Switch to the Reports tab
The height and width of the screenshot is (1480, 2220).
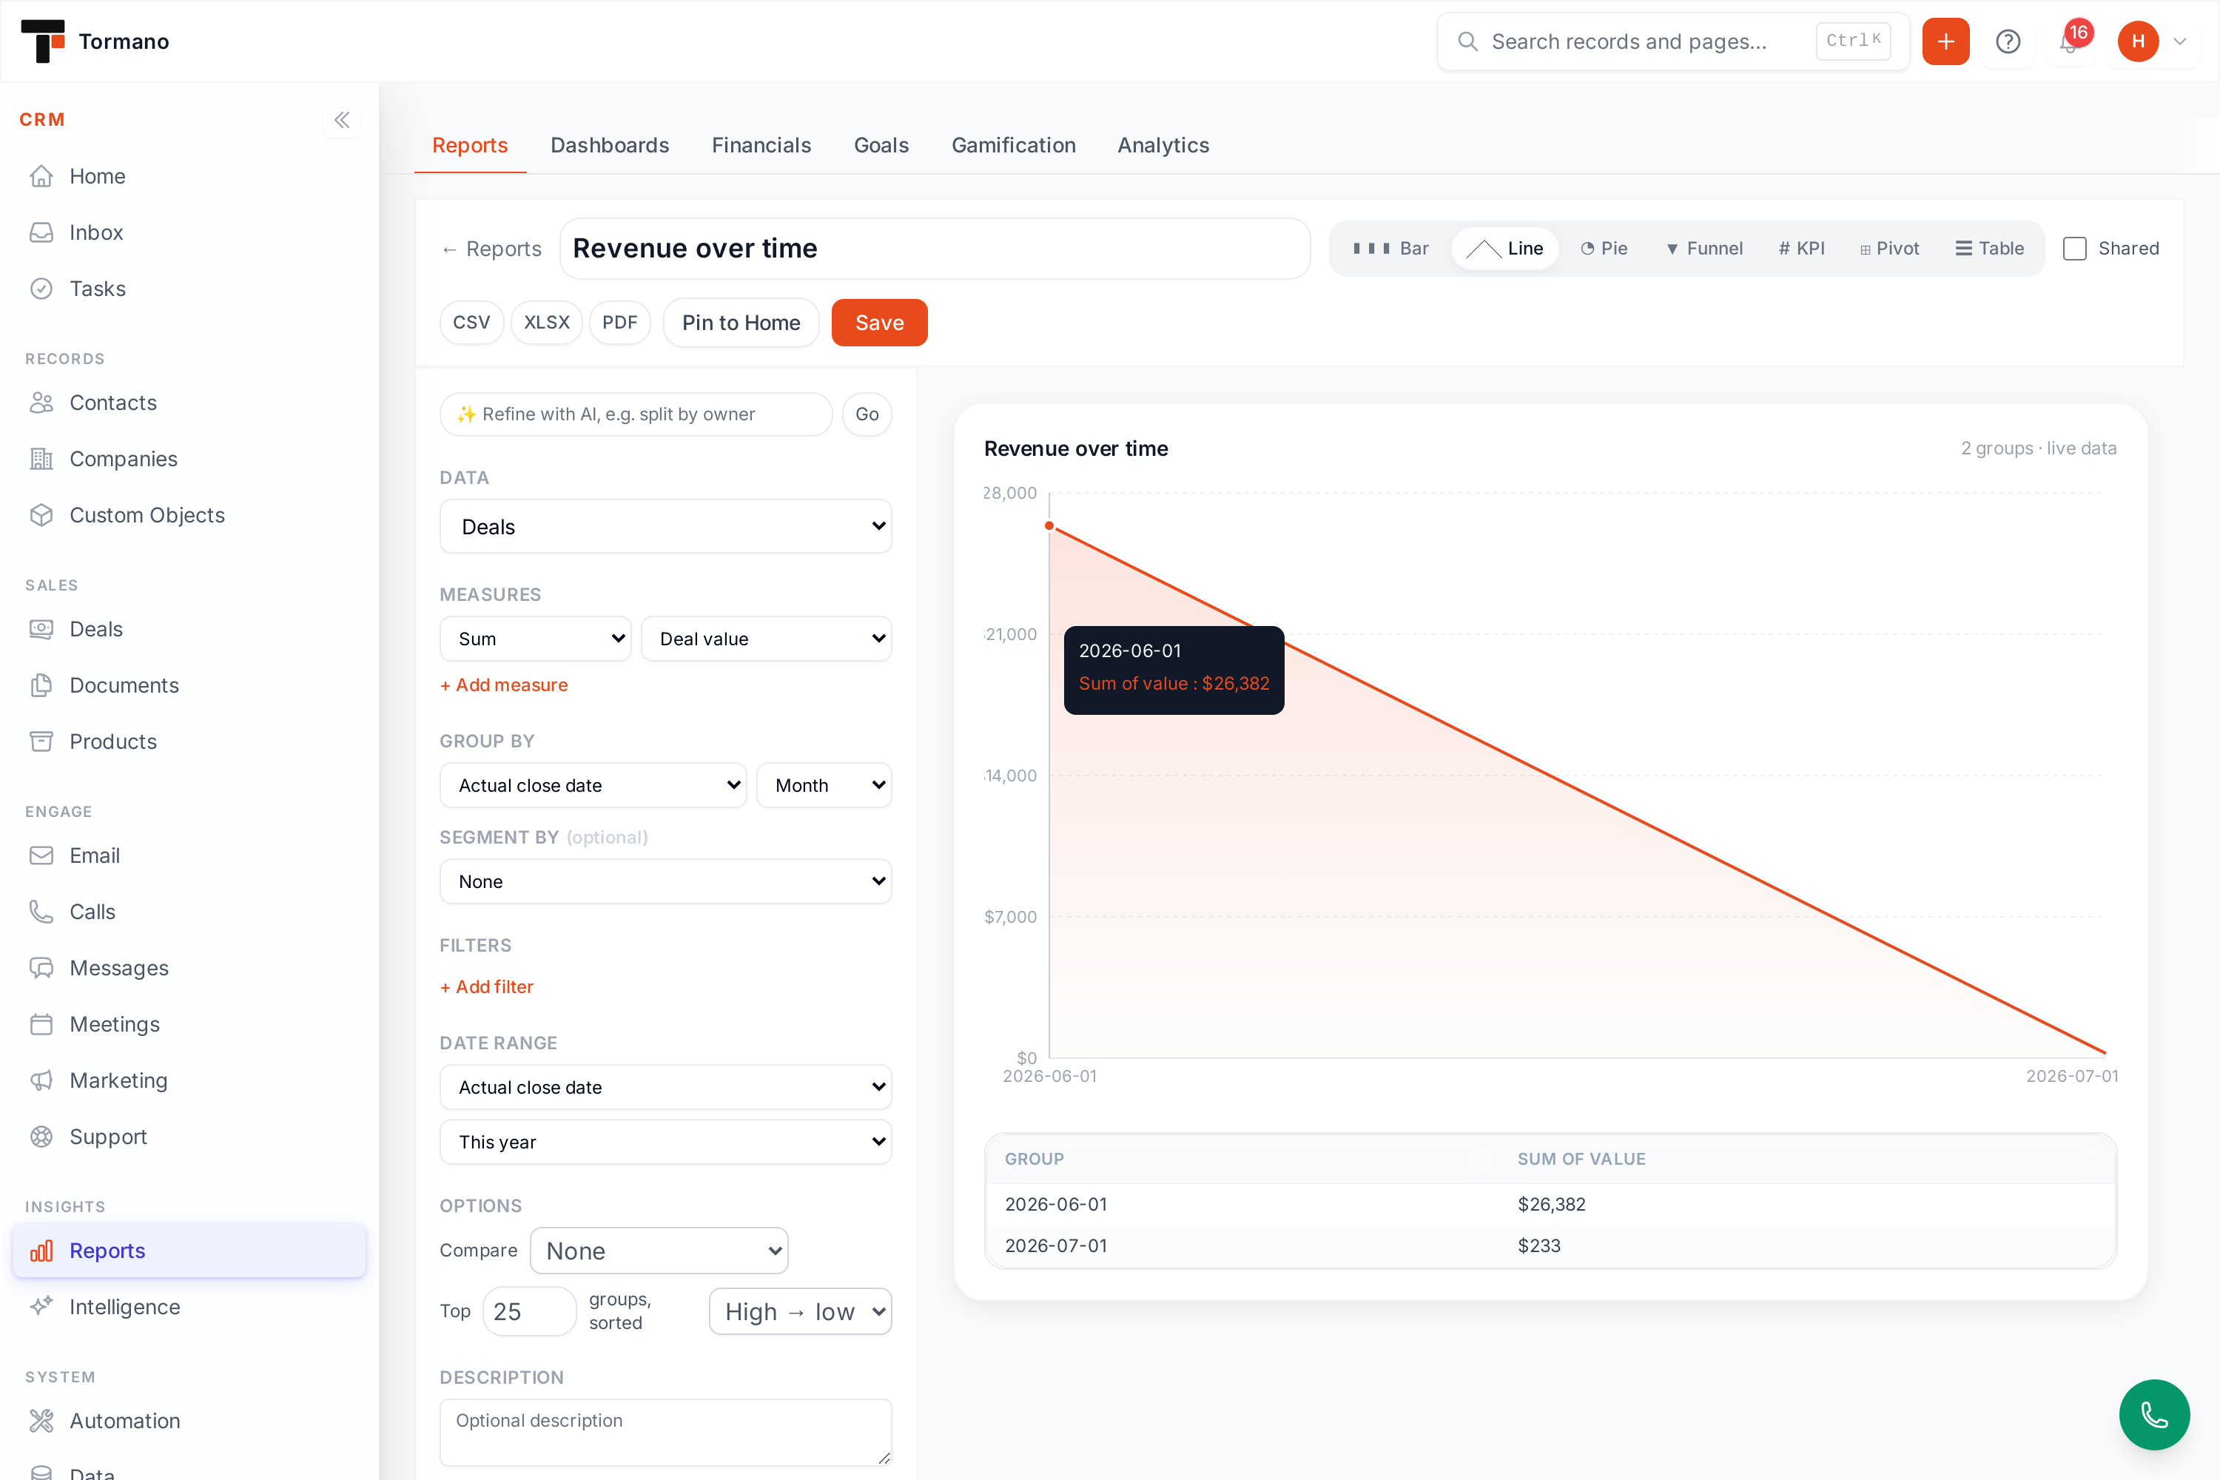470,145
